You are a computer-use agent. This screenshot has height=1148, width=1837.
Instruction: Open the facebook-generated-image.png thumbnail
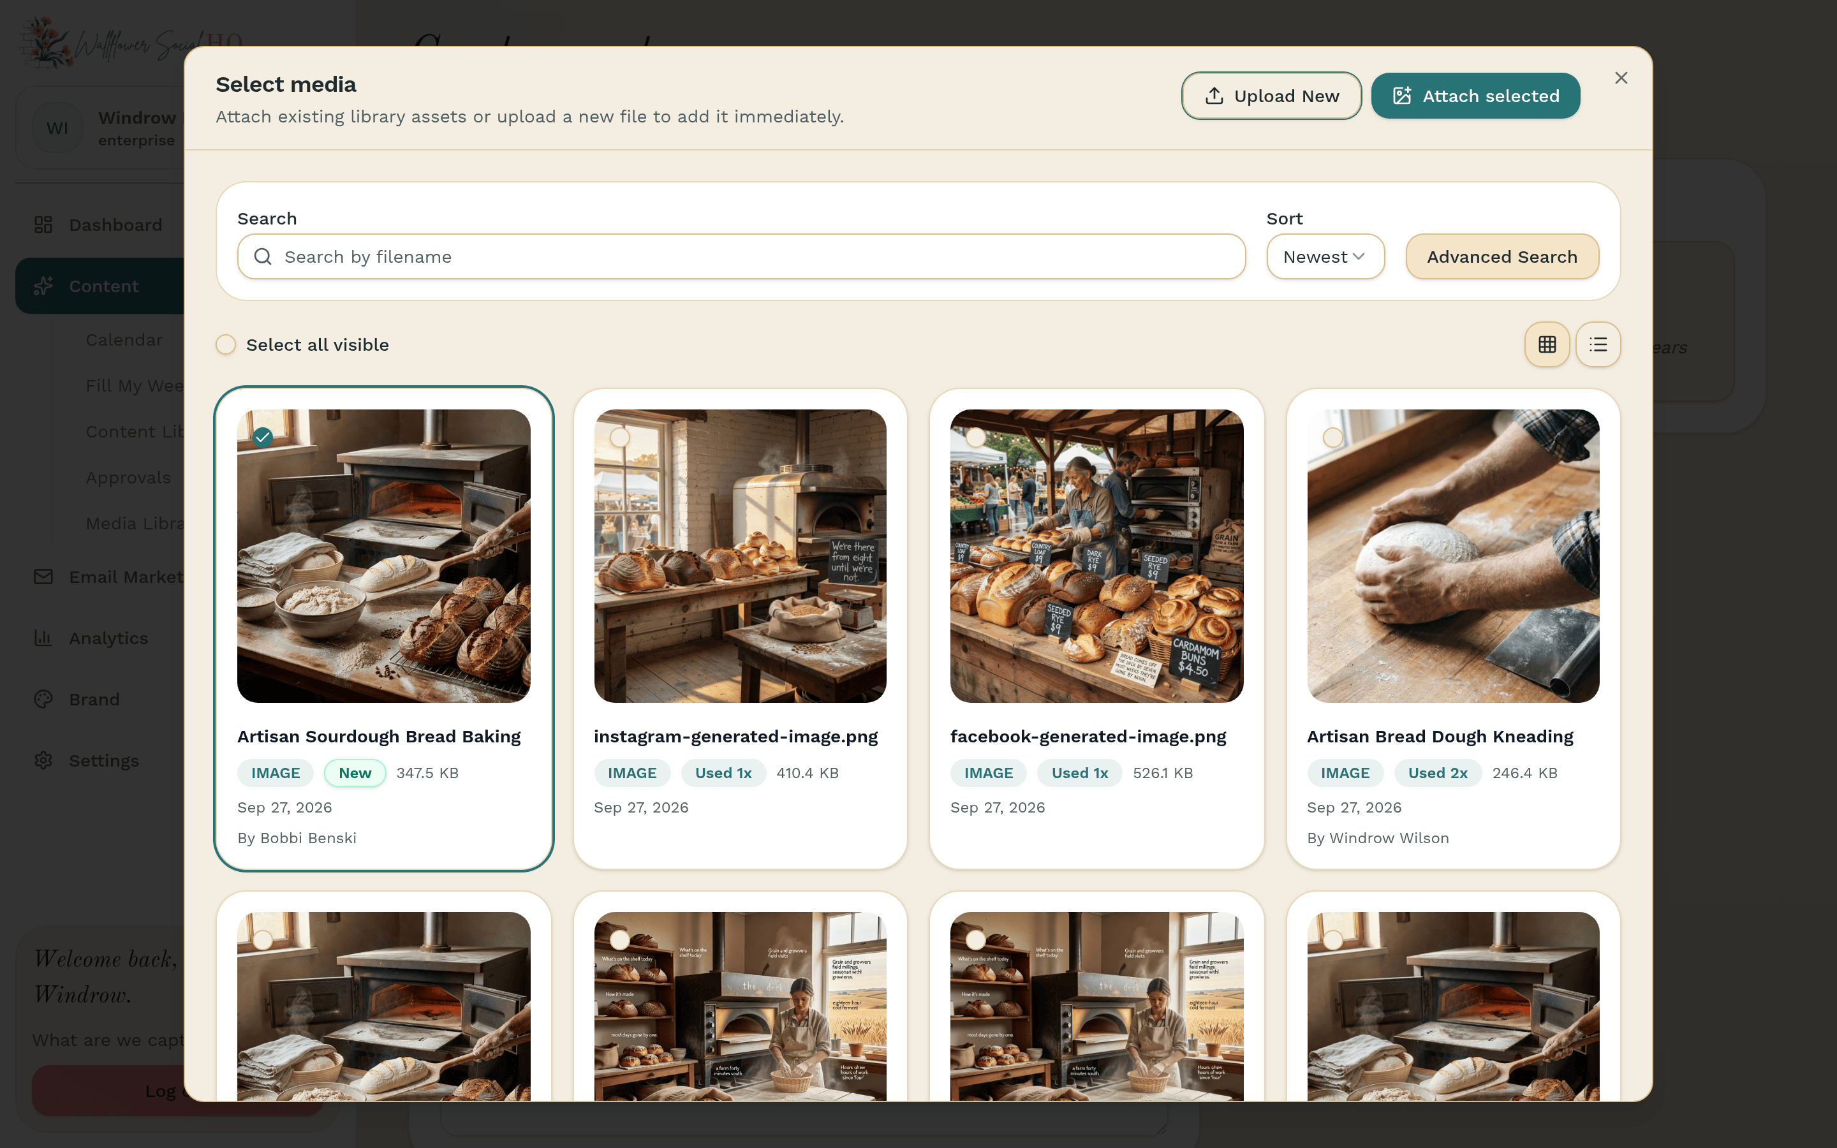click(1097, 556)
